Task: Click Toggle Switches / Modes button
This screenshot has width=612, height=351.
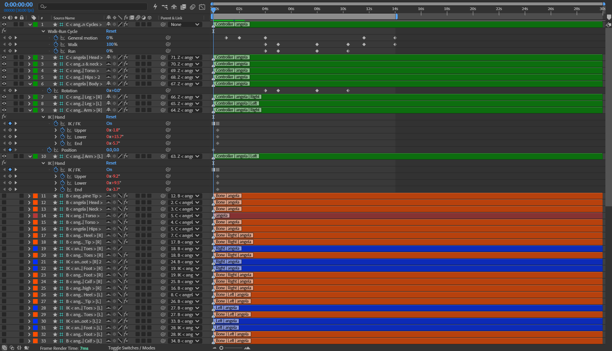Action: pyautogui.click(x=132, y=348)
